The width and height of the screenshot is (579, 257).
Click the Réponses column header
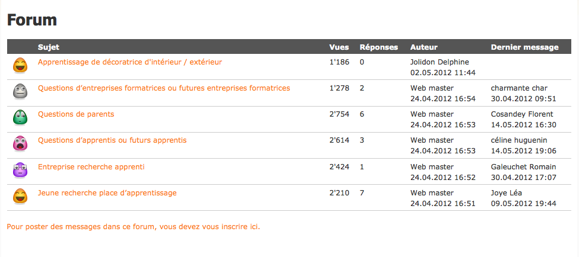[x=379, y=47]
